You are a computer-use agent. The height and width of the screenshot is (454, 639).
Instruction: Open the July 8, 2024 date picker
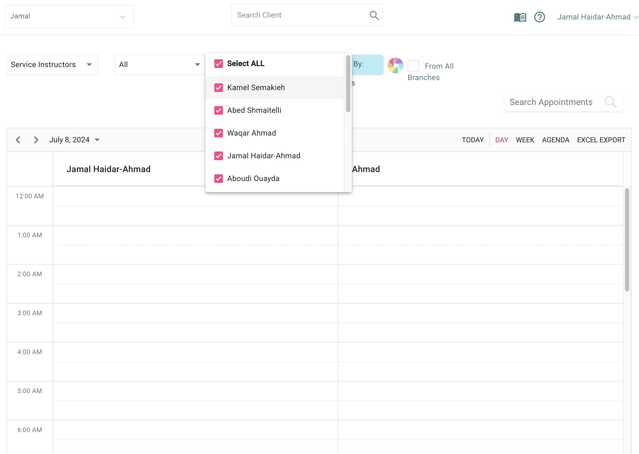74,140
